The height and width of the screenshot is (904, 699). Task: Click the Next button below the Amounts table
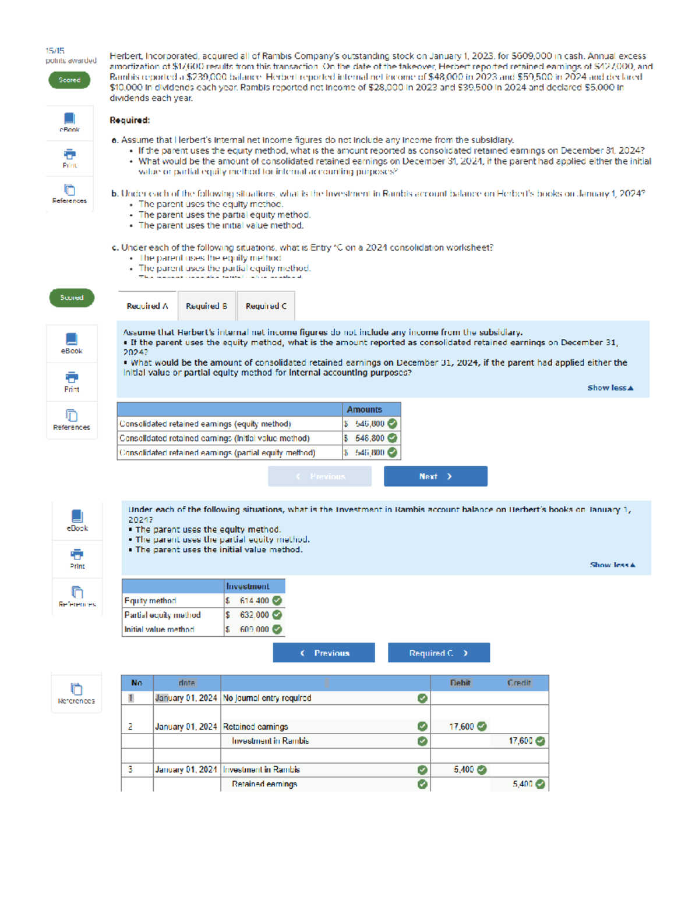click(435, 476)
